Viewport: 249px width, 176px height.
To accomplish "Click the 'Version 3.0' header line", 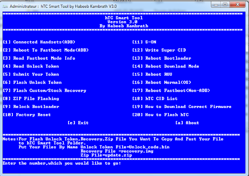I will click(x=123, y=22).
